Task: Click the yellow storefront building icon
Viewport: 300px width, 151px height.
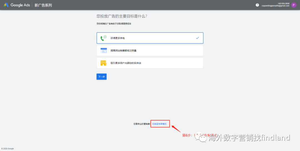Action: [104, 63]
